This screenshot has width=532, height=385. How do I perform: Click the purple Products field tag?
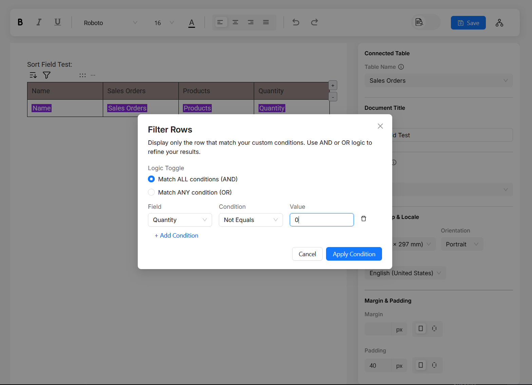pyautogui.click(x=197, y=108)
